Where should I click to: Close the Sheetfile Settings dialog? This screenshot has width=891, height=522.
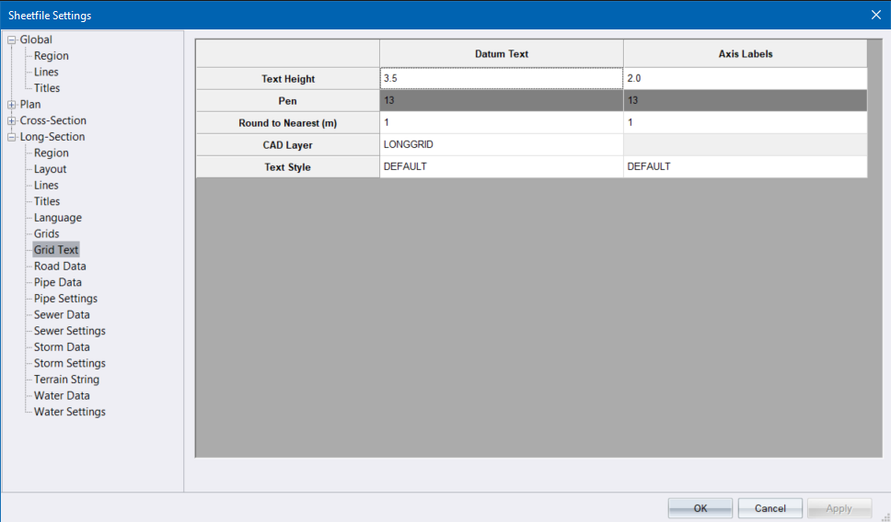click(x=875, y=15)
